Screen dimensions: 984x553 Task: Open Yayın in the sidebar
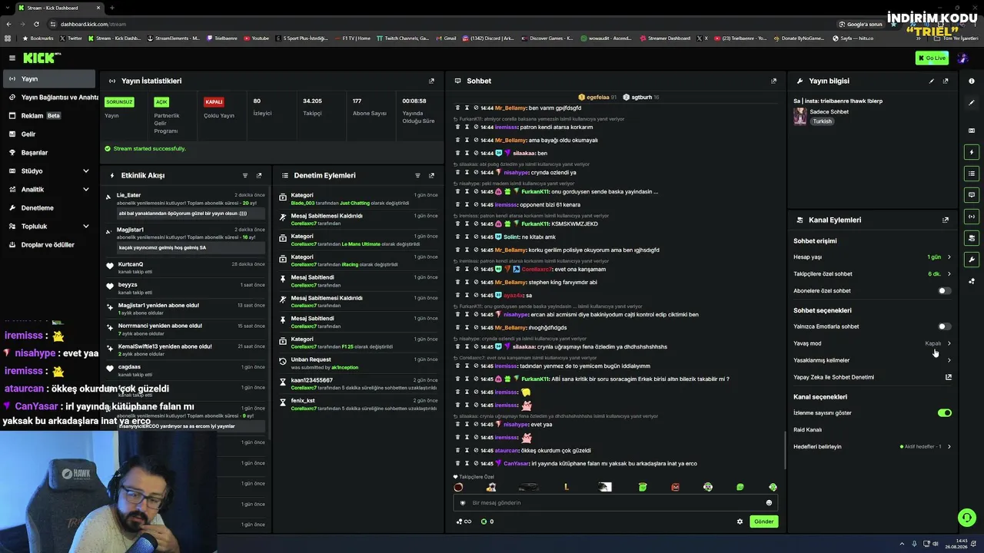[x=49, y=79]
